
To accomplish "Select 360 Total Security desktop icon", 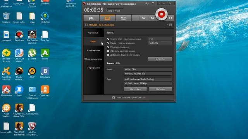I will (6, 56).
